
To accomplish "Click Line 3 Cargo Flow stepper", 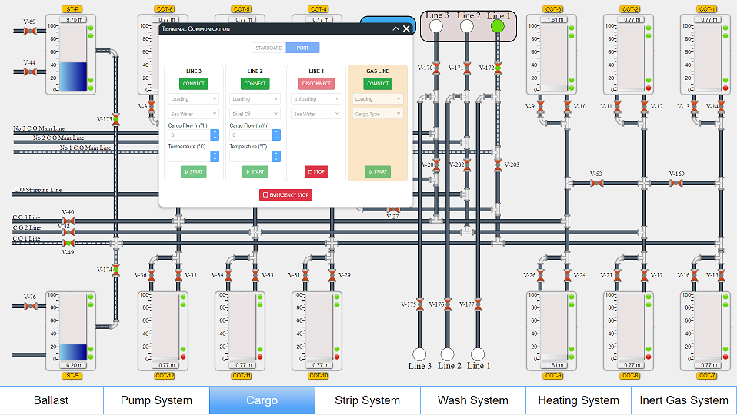I will (215, 135).
